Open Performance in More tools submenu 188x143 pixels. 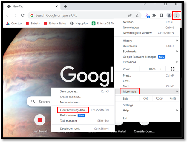(x=83, y=115)
